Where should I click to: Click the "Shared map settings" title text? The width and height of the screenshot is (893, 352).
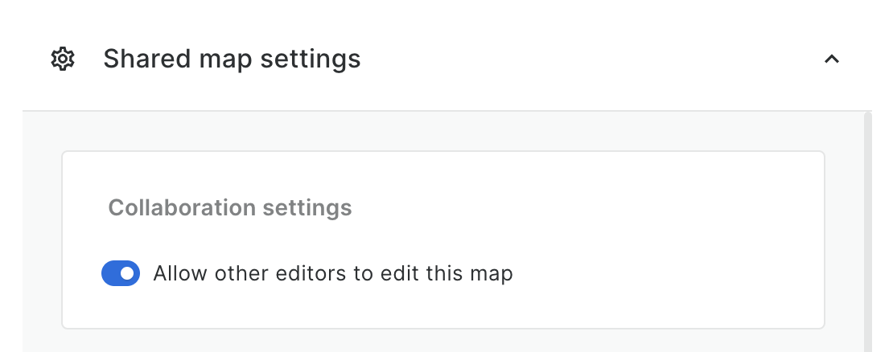click(x=232, y=59)
